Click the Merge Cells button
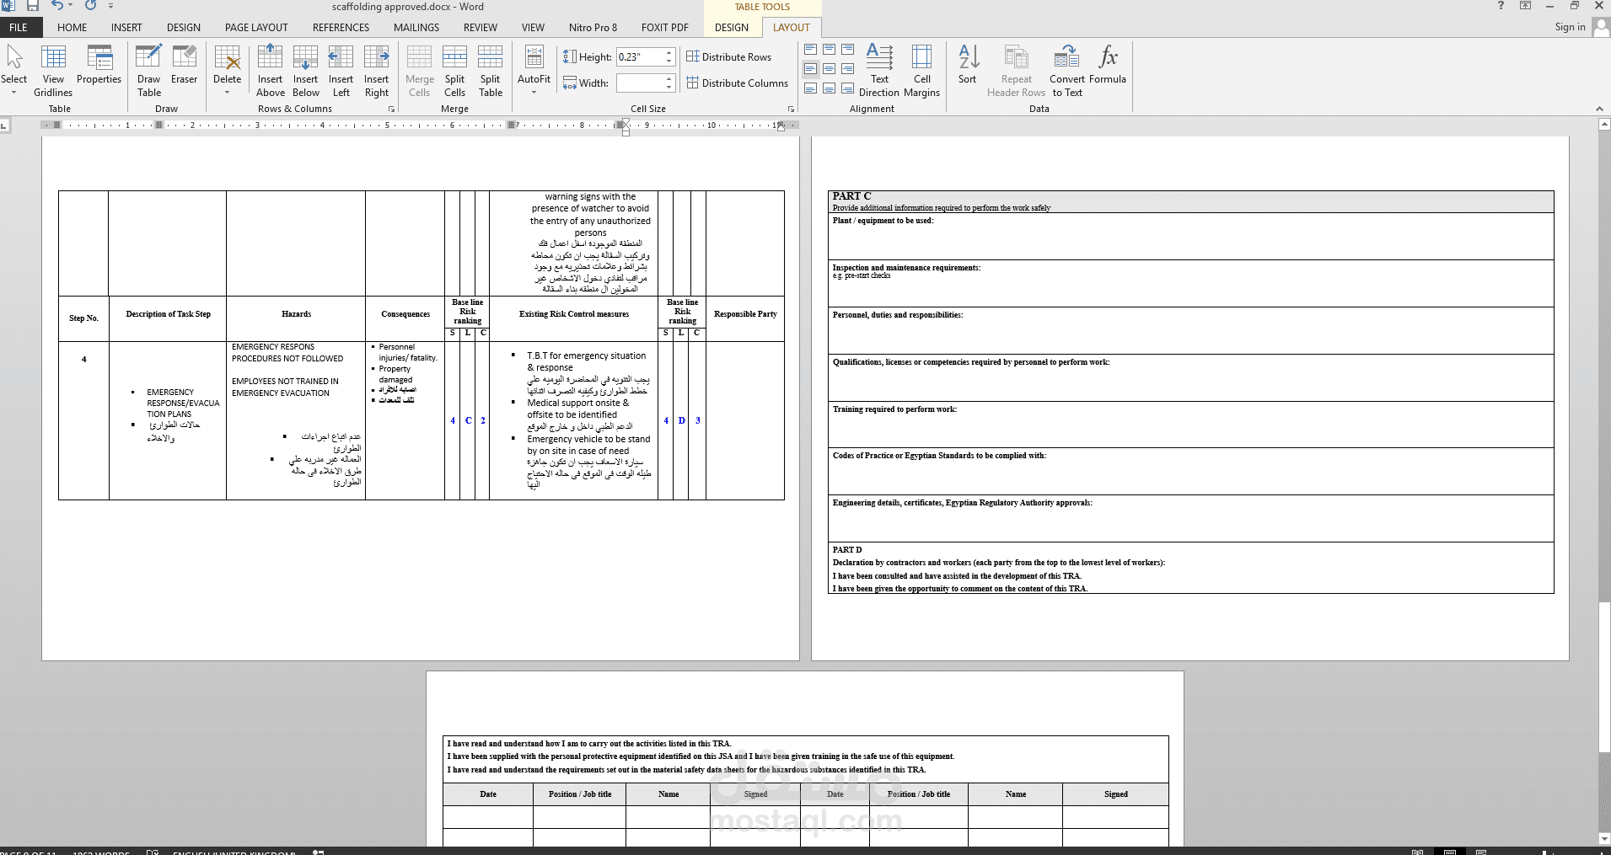 pos(420,72)
